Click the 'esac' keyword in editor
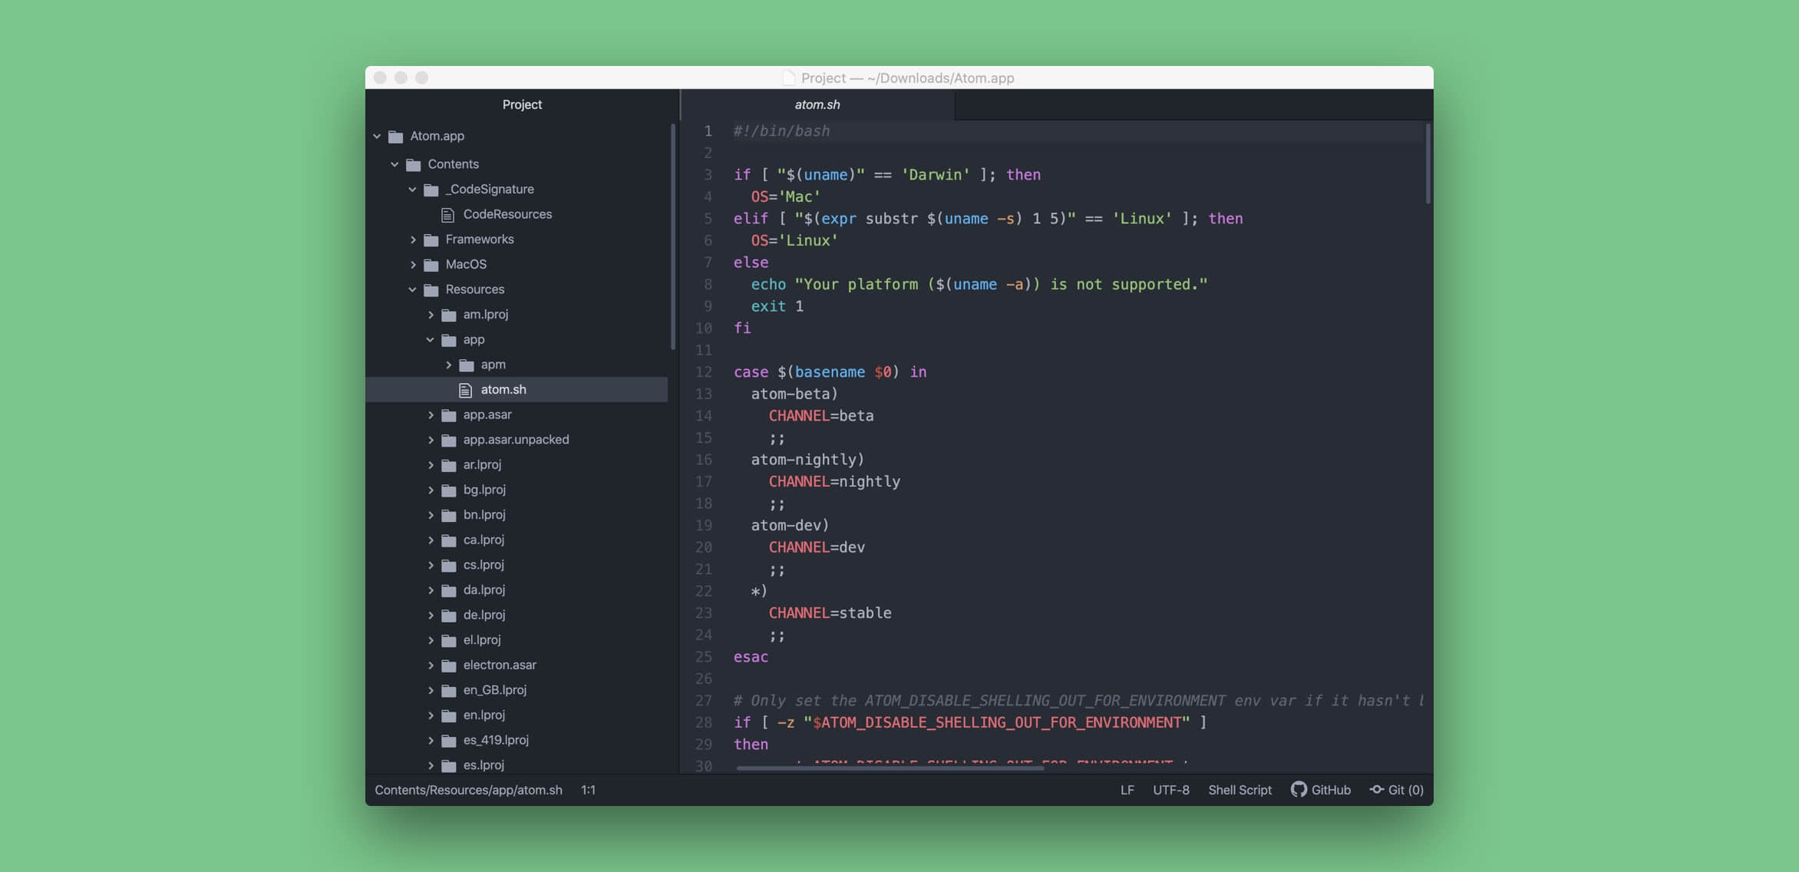1799x872 pixels. (751, 657)
